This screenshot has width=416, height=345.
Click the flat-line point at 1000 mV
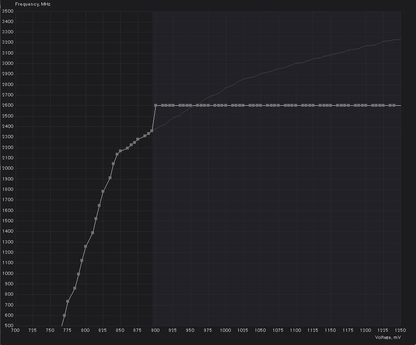coord(226,105)
